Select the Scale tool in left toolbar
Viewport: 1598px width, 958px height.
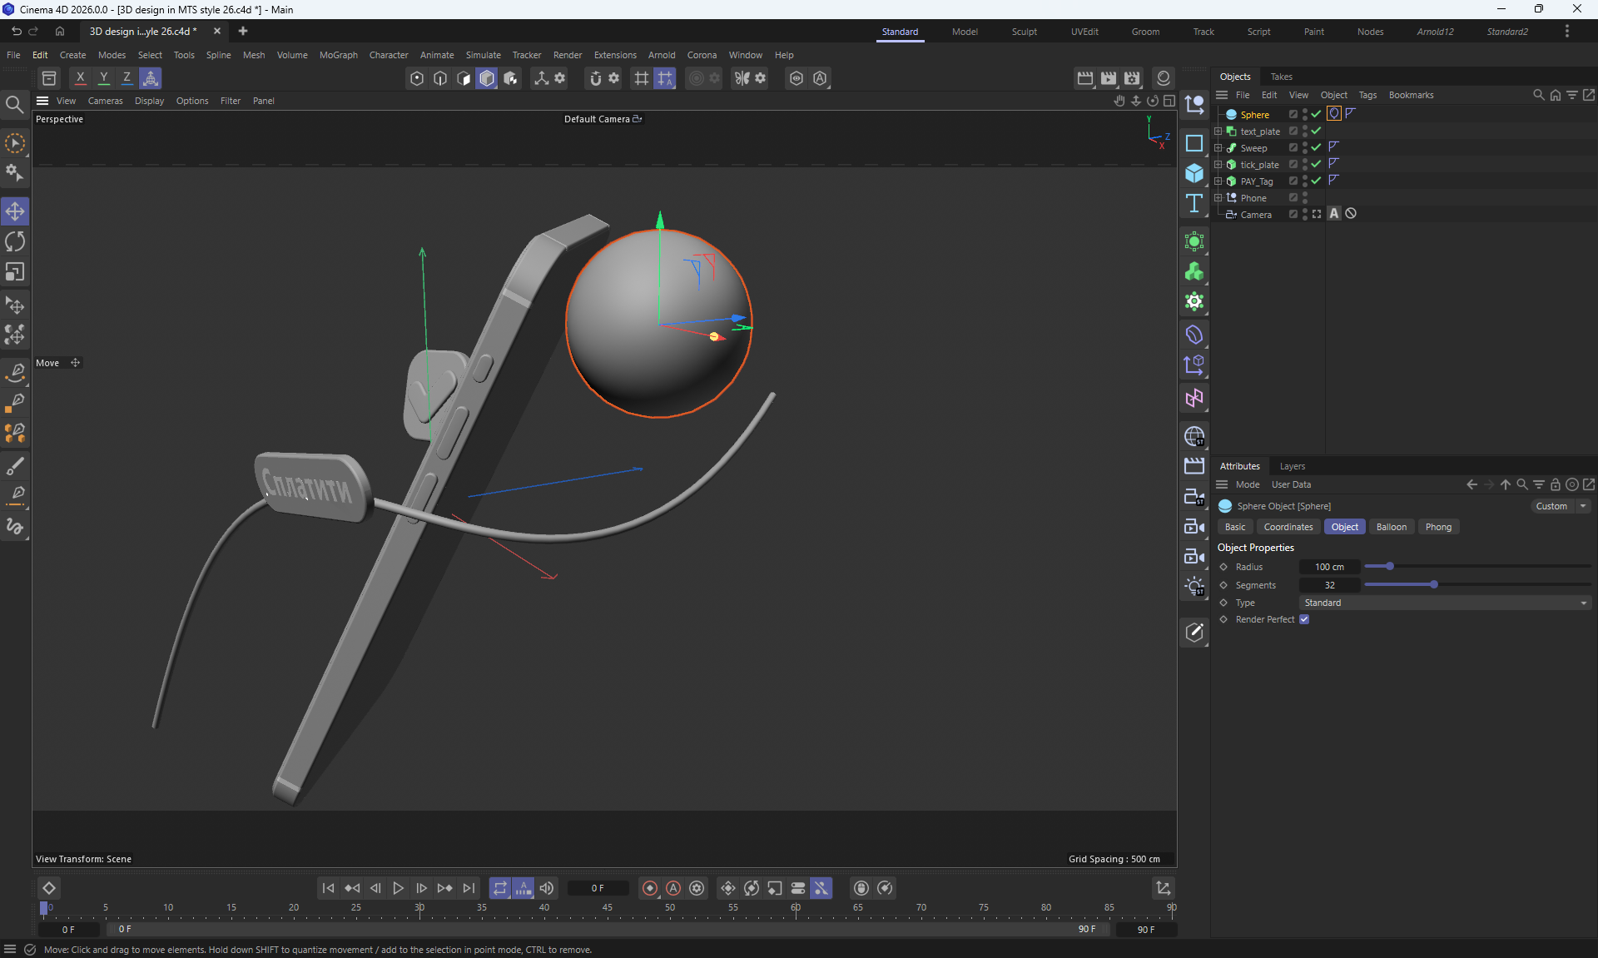click(x=15, y=273)
